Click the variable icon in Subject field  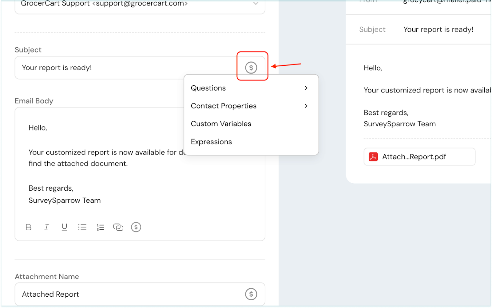(251, 68)
